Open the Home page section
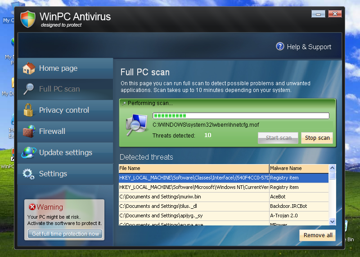This screenshot has width=360, height=257. pos(65,69)
